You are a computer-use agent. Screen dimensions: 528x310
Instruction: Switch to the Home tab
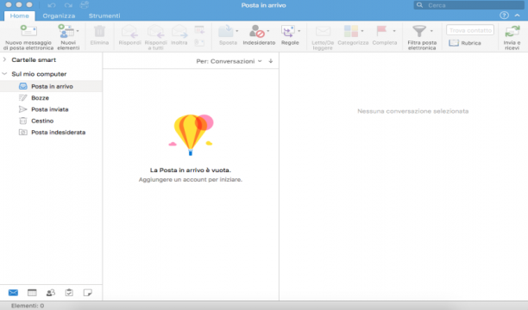click(x=19, y=15)
